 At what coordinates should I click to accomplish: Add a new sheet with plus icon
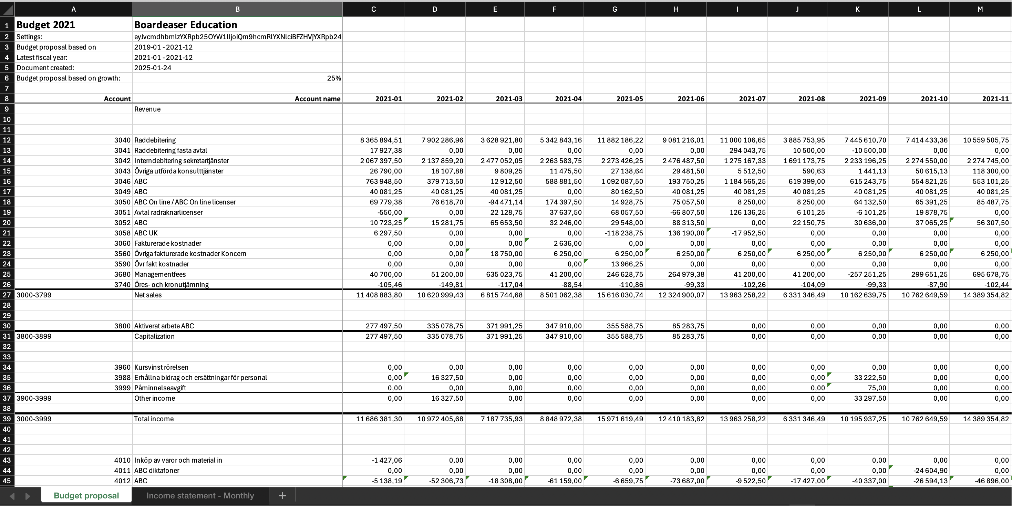point(282,495)
